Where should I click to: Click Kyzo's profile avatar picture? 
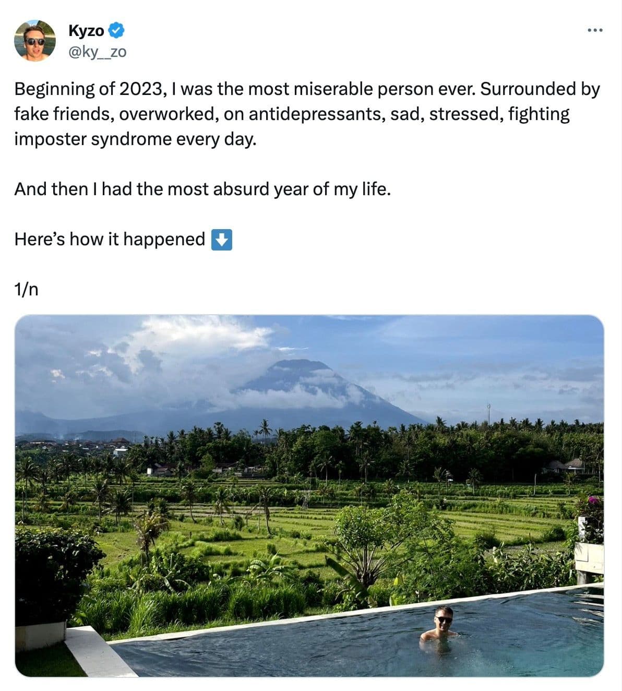[x=35, y=41]
